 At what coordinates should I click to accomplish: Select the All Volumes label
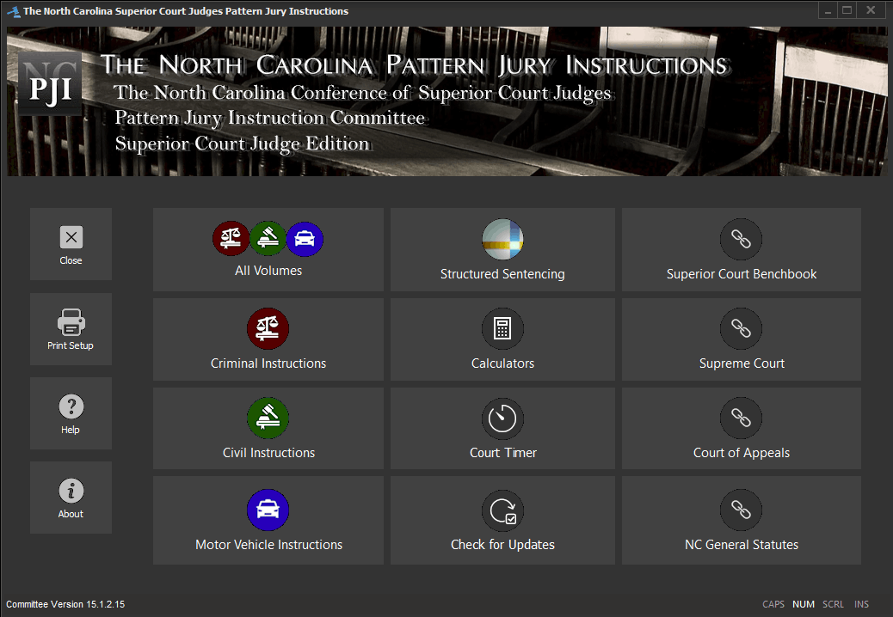pos(268,271)
